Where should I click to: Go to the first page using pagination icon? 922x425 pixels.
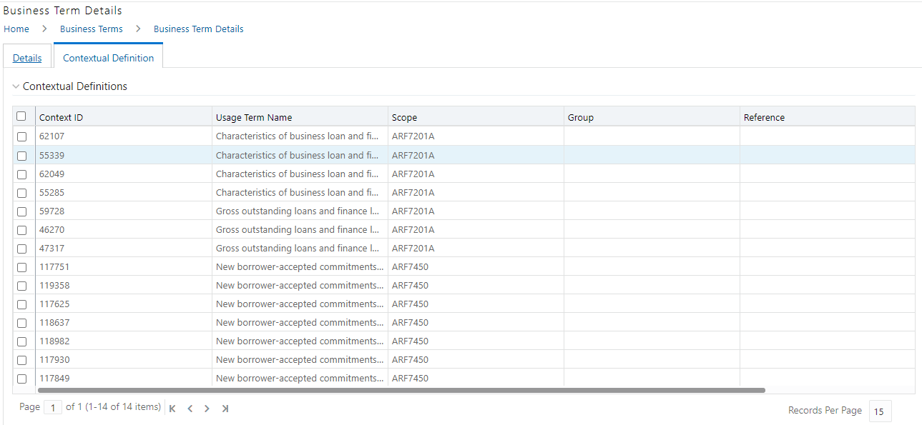click(172, 408)
